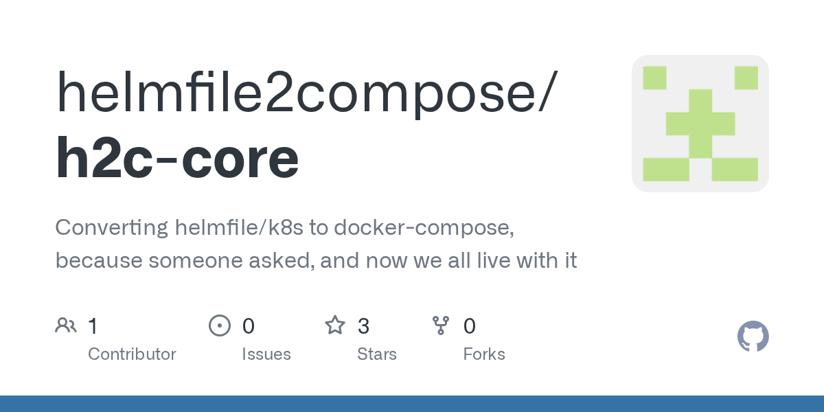The height and width of the screenshot is (412, 824).
Task: Click the GitHub Octocat logo
Action: coord(753,336)
